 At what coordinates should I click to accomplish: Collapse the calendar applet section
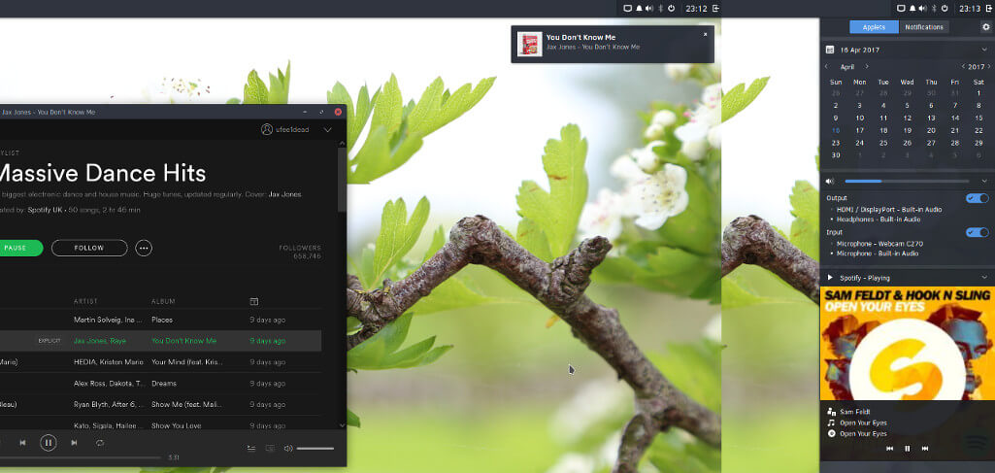(984, 50)
